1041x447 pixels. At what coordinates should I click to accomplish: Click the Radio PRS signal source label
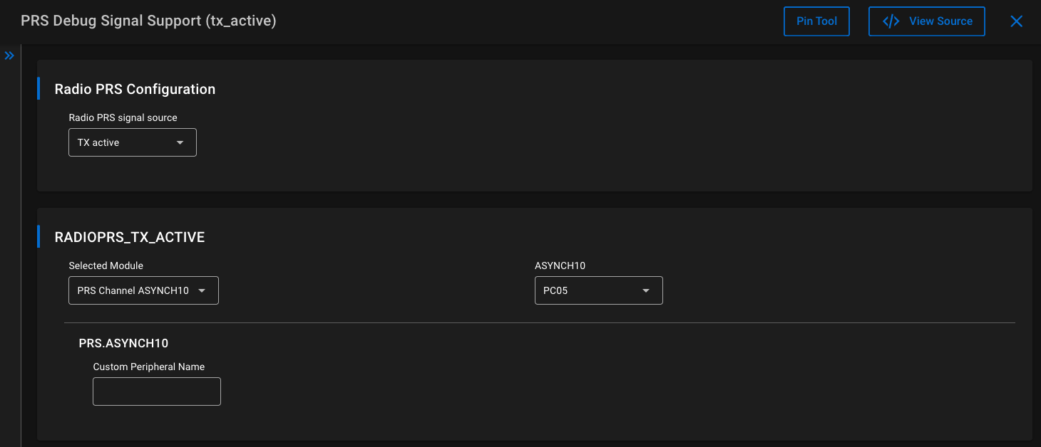(x=123, y=117)
